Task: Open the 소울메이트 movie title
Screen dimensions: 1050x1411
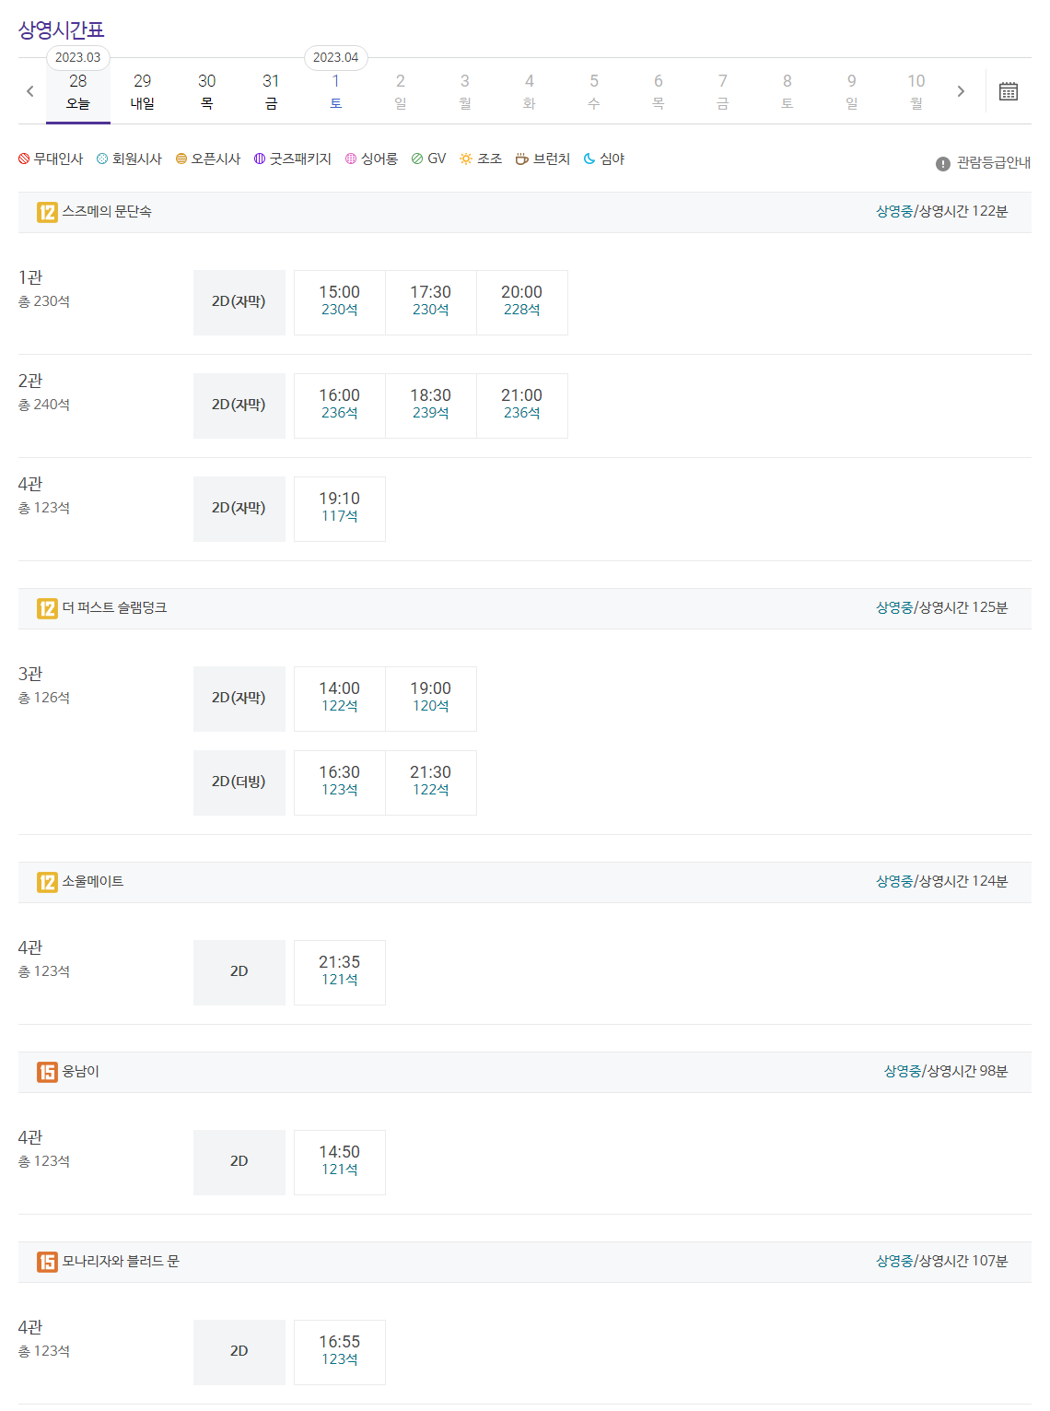Action: (x=93, y=882)
